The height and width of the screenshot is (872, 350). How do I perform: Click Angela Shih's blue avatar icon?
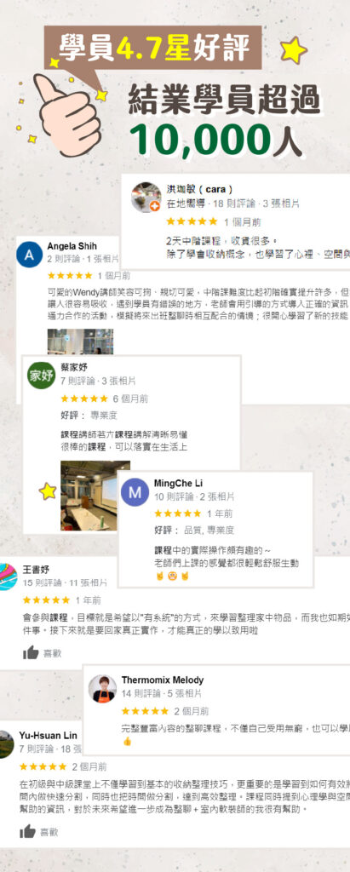click(x=30, y=255)
